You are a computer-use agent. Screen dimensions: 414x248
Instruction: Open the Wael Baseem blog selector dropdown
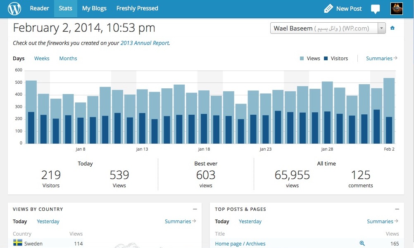point(328,28)
